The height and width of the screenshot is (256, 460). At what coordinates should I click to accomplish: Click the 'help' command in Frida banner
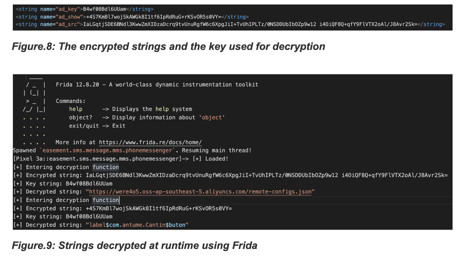click(x=76, y=109)
